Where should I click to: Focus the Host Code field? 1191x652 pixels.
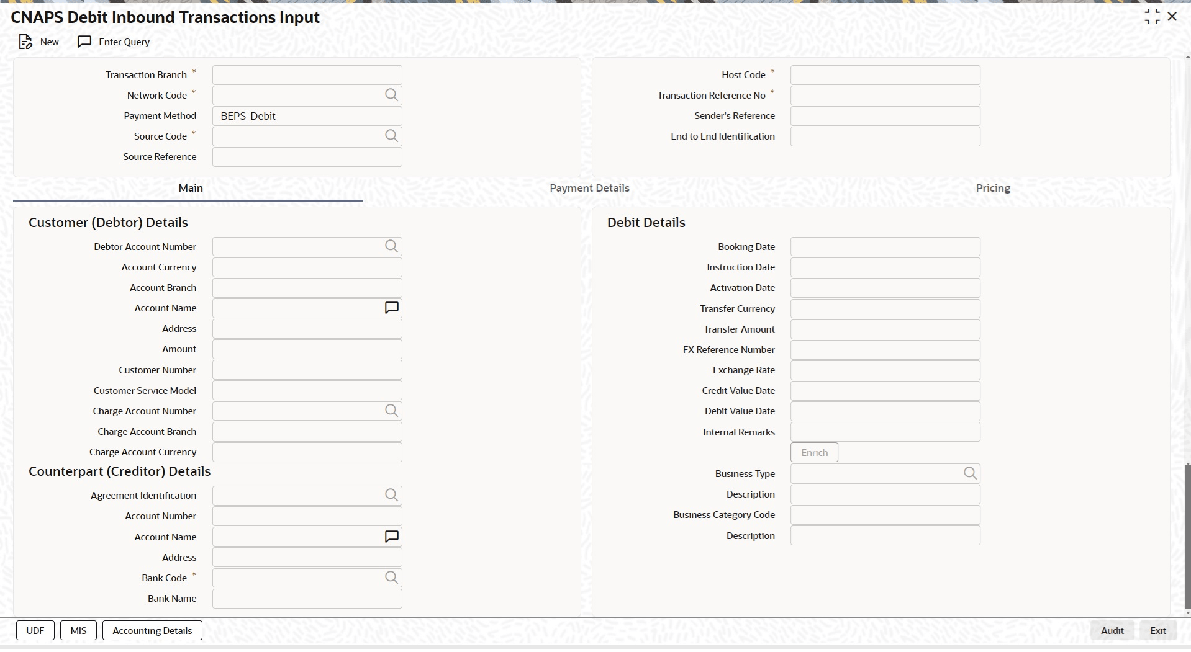coord(885,75)
